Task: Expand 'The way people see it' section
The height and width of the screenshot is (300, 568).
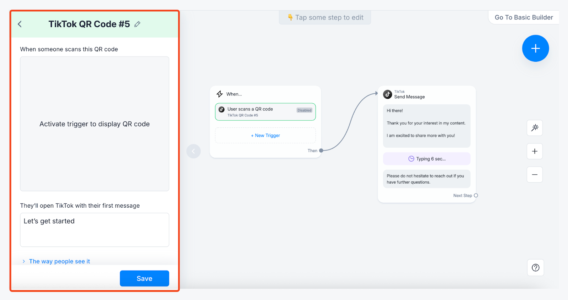Action: (x=59, y=261)
